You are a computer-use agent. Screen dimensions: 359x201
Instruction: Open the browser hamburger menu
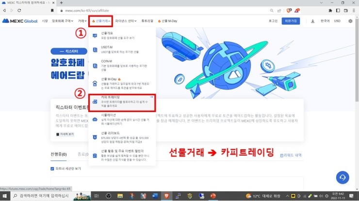[x=354, y=11]
